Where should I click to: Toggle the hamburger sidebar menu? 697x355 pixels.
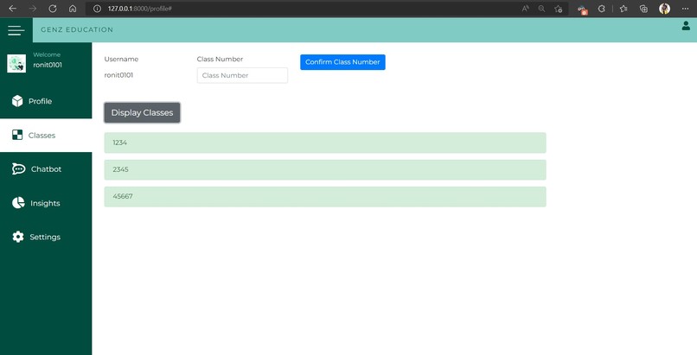click(x=16, y=30)
